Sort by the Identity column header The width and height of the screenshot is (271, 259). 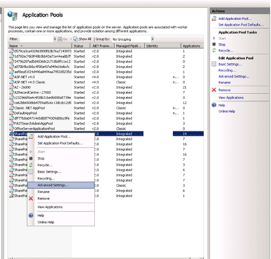click(x=163, y=46)
